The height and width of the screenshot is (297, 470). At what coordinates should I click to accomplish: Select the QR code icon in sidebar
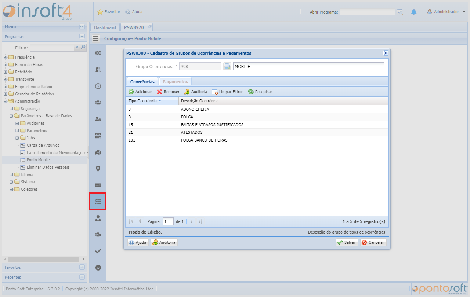[98, 136]
